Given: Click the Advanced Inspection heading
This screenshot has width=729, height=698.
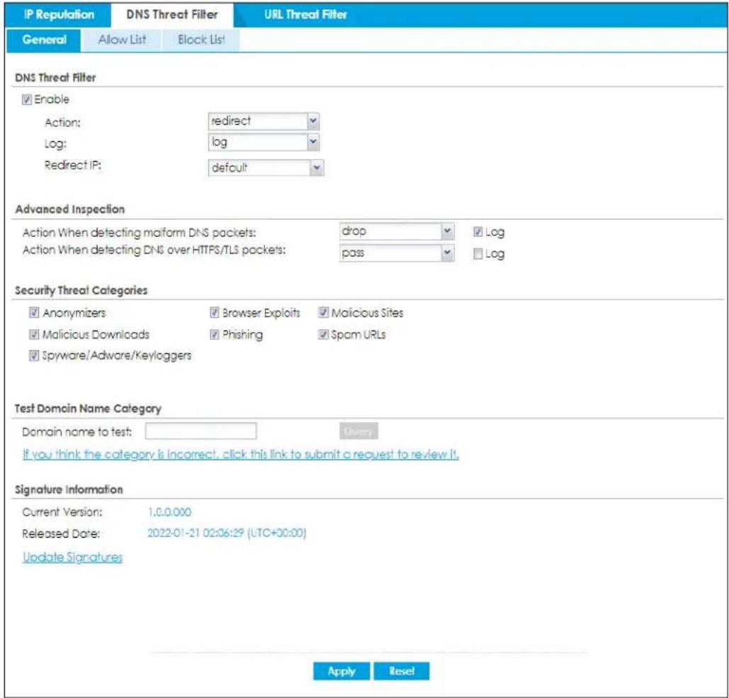Looking at the screenshot, I should (x=69, y=209).
